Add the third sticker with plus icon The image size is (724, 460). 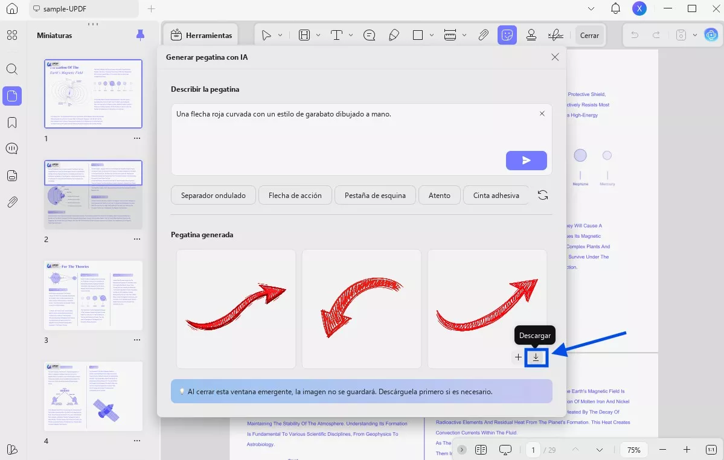click(518, 357)
